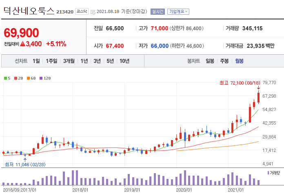Click the orange 60 moving average swatch

pos(28,78)
